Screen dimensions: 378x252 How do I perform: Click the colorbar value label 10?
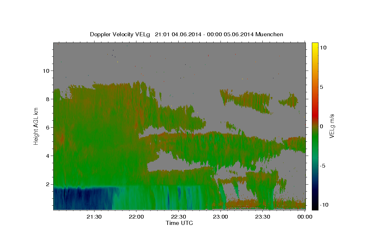323,47
